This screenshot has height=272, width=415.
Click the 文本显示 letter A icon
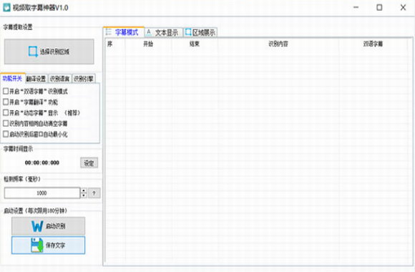[149, 33]
